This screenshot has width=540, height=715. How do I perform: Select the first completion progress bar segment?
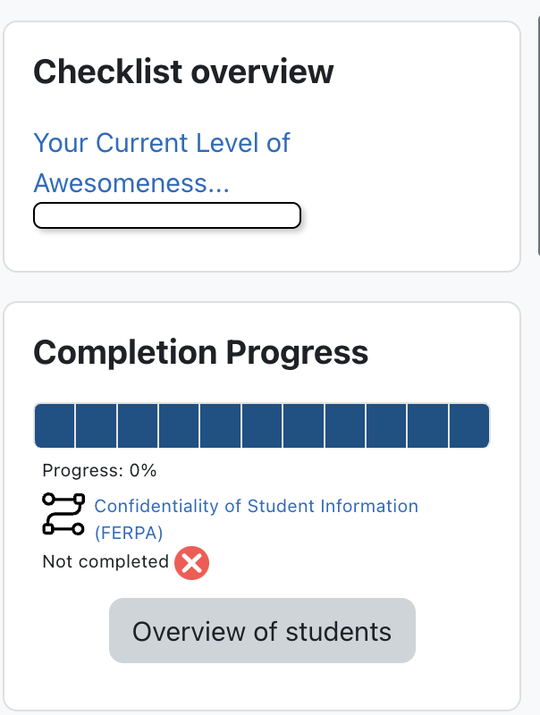pyautogui.click(x=55, y=425)
